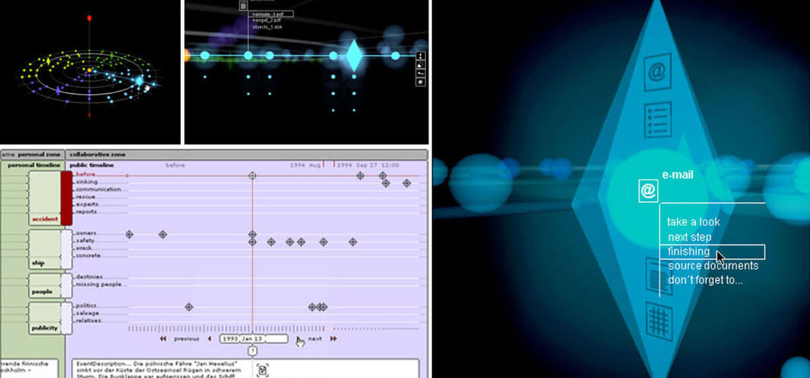Click the document icon beside EventDescription text
Screen dimensions: 810x378
tap(263, 370)
